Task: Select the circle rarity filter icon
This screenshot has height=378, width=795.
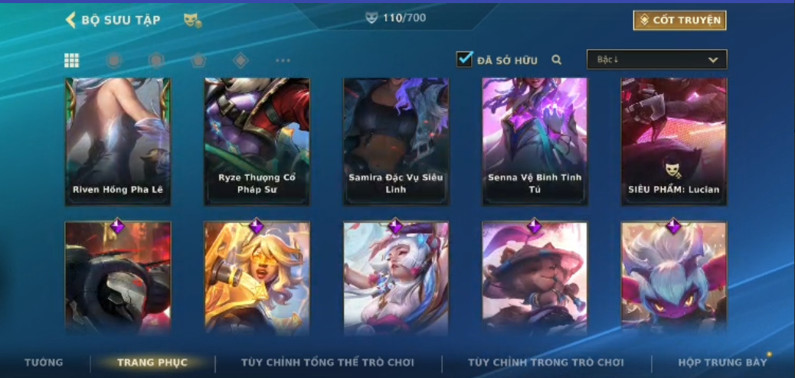Action: 114,60
